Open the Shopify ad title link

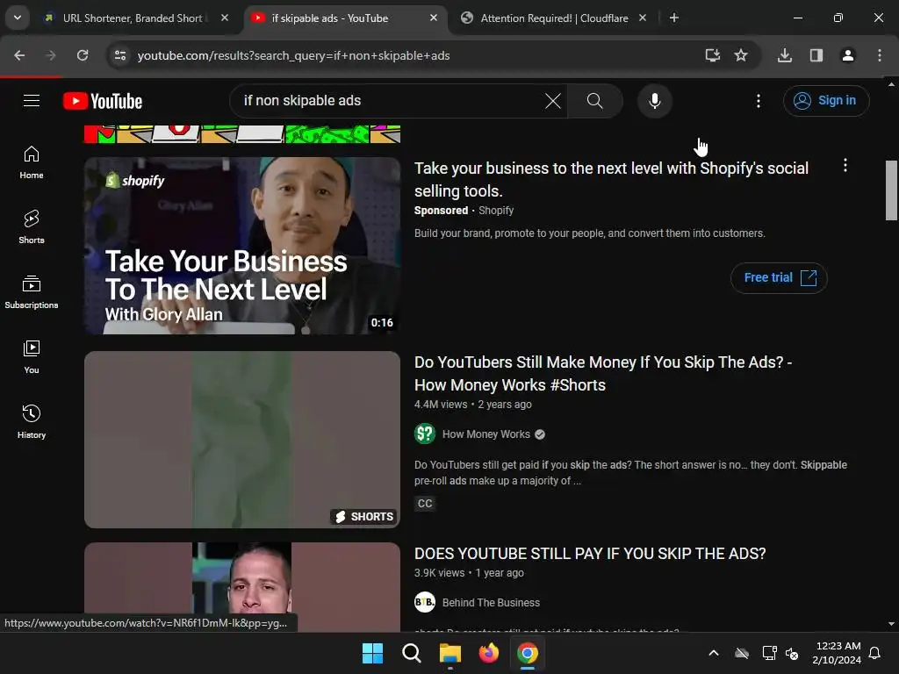click(611, 179)
